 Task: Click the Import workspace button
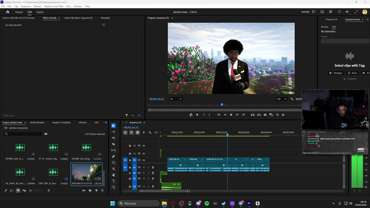[x=19, y=12]
